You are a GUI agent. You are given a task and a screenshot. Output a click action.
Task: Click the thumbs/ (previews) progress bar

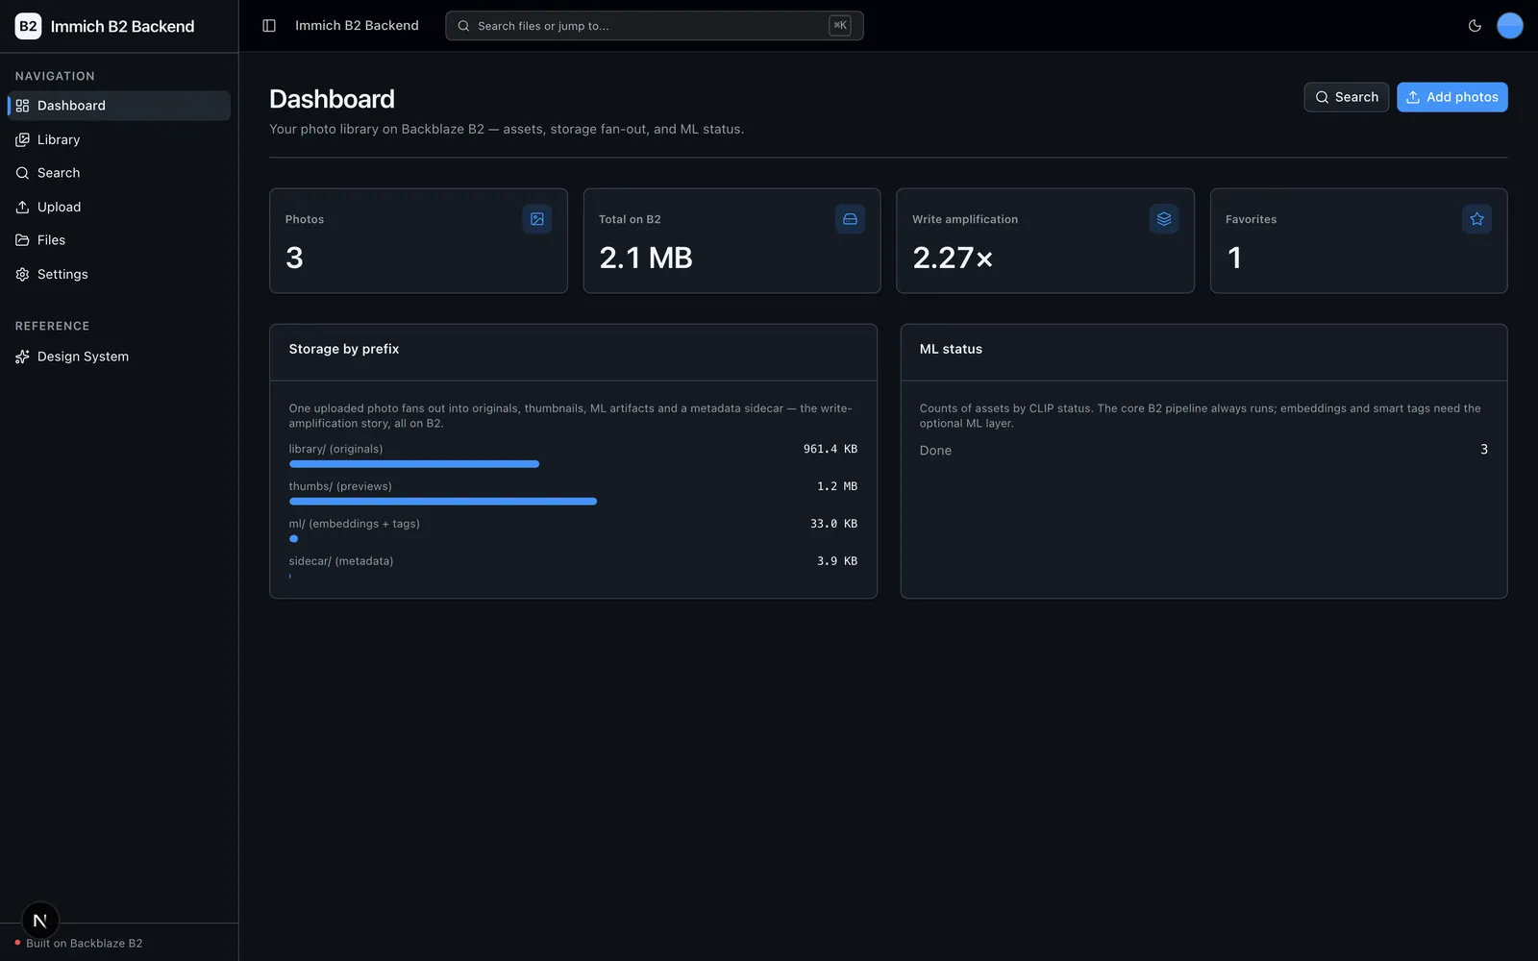[442, 502]
